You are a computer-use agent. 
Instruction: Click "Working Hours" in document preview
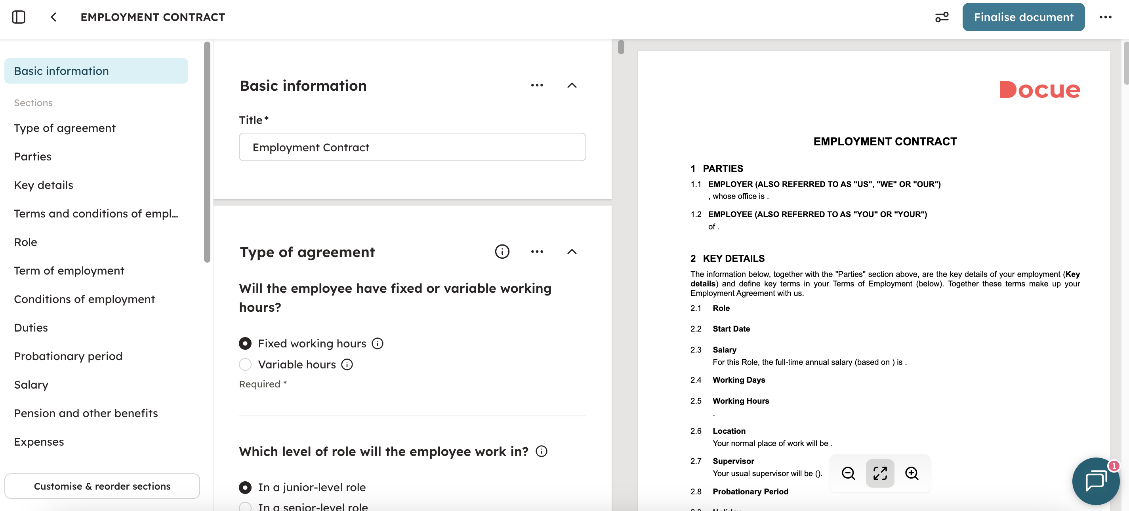coord(741,401)
